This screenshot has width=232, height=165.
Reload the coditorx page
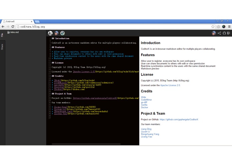pos(13,27)
